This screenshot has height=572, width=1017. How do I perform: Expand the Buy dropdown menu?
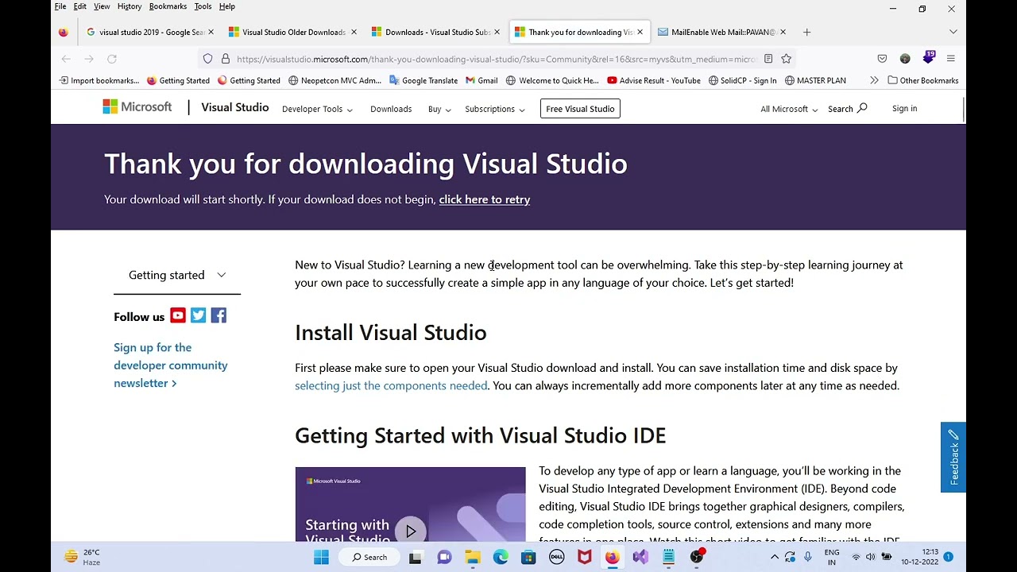tap(439, 109)
